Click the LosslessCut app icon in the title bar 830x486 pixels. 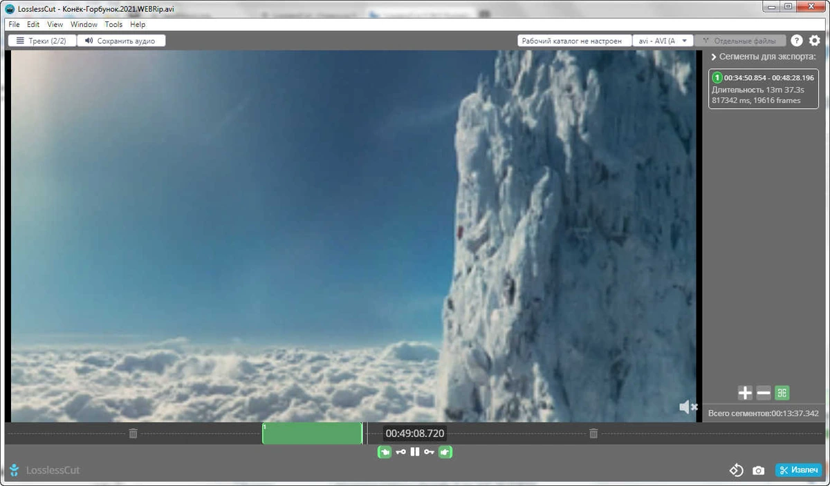pyautogui.click(x=11, y=9)
